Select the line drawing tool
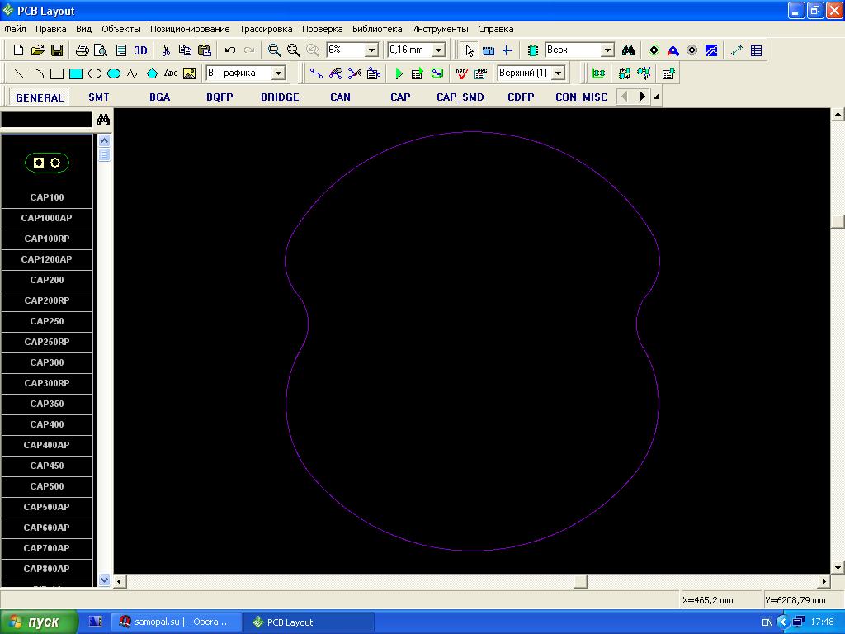 [x=19, y=73]
